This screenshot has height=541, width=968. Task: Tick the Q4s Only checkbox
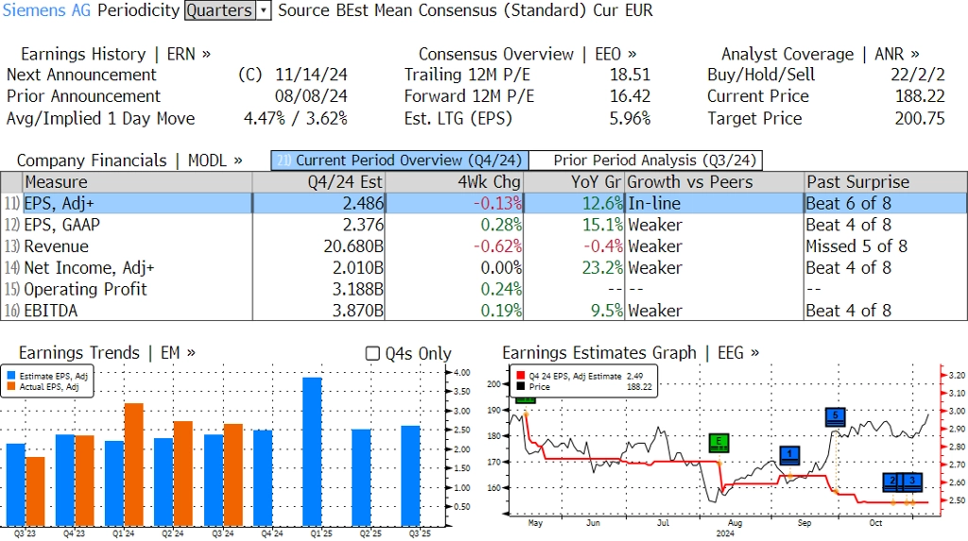click(x=372, y=353)
